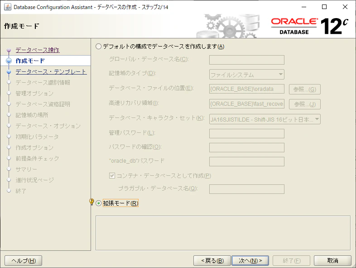Click the 作成モード header title
Viewport: 356px width, 268px height.
pyautogui.click(x=22, y=26)
